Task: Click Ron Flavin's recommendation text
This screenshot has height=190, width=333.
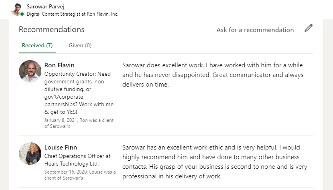Action: point(213,75)
